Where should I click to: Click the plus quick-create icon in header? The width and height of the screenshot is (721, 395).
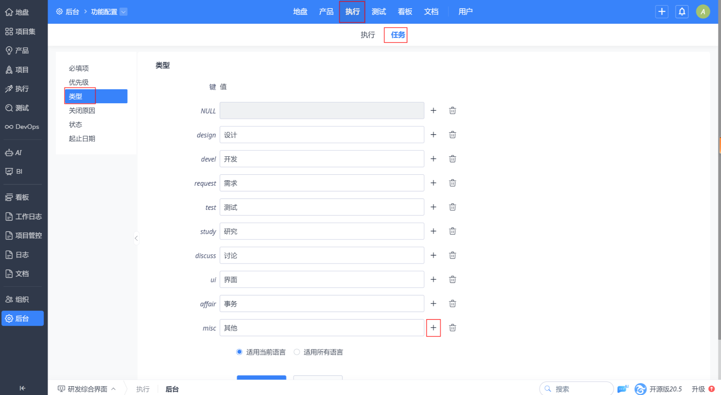[661, 12]
